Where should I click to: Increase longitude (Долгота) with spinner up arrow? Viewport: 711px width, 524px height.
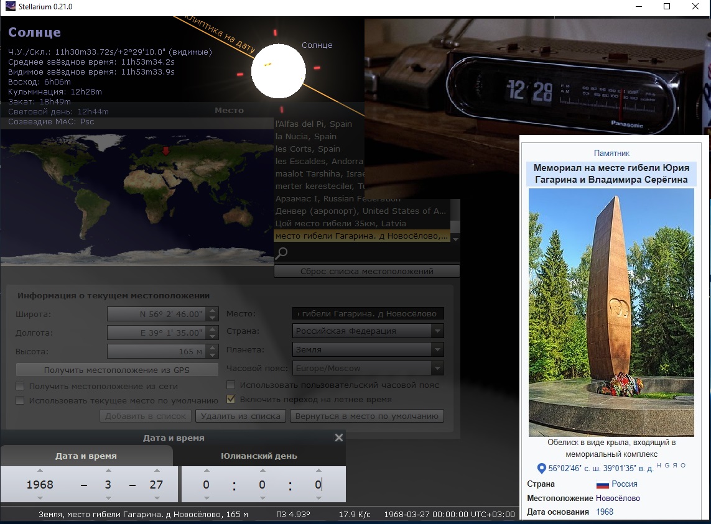pyautogui.click(x=213, y=329)
